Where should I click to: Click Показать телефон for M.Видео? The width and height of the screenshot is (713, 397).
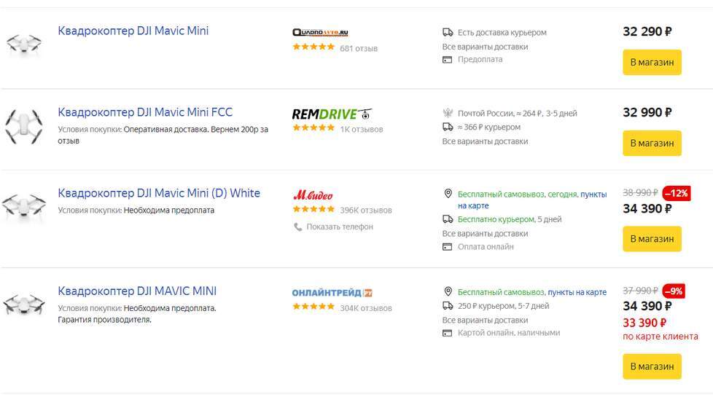(x=339, y=227)
